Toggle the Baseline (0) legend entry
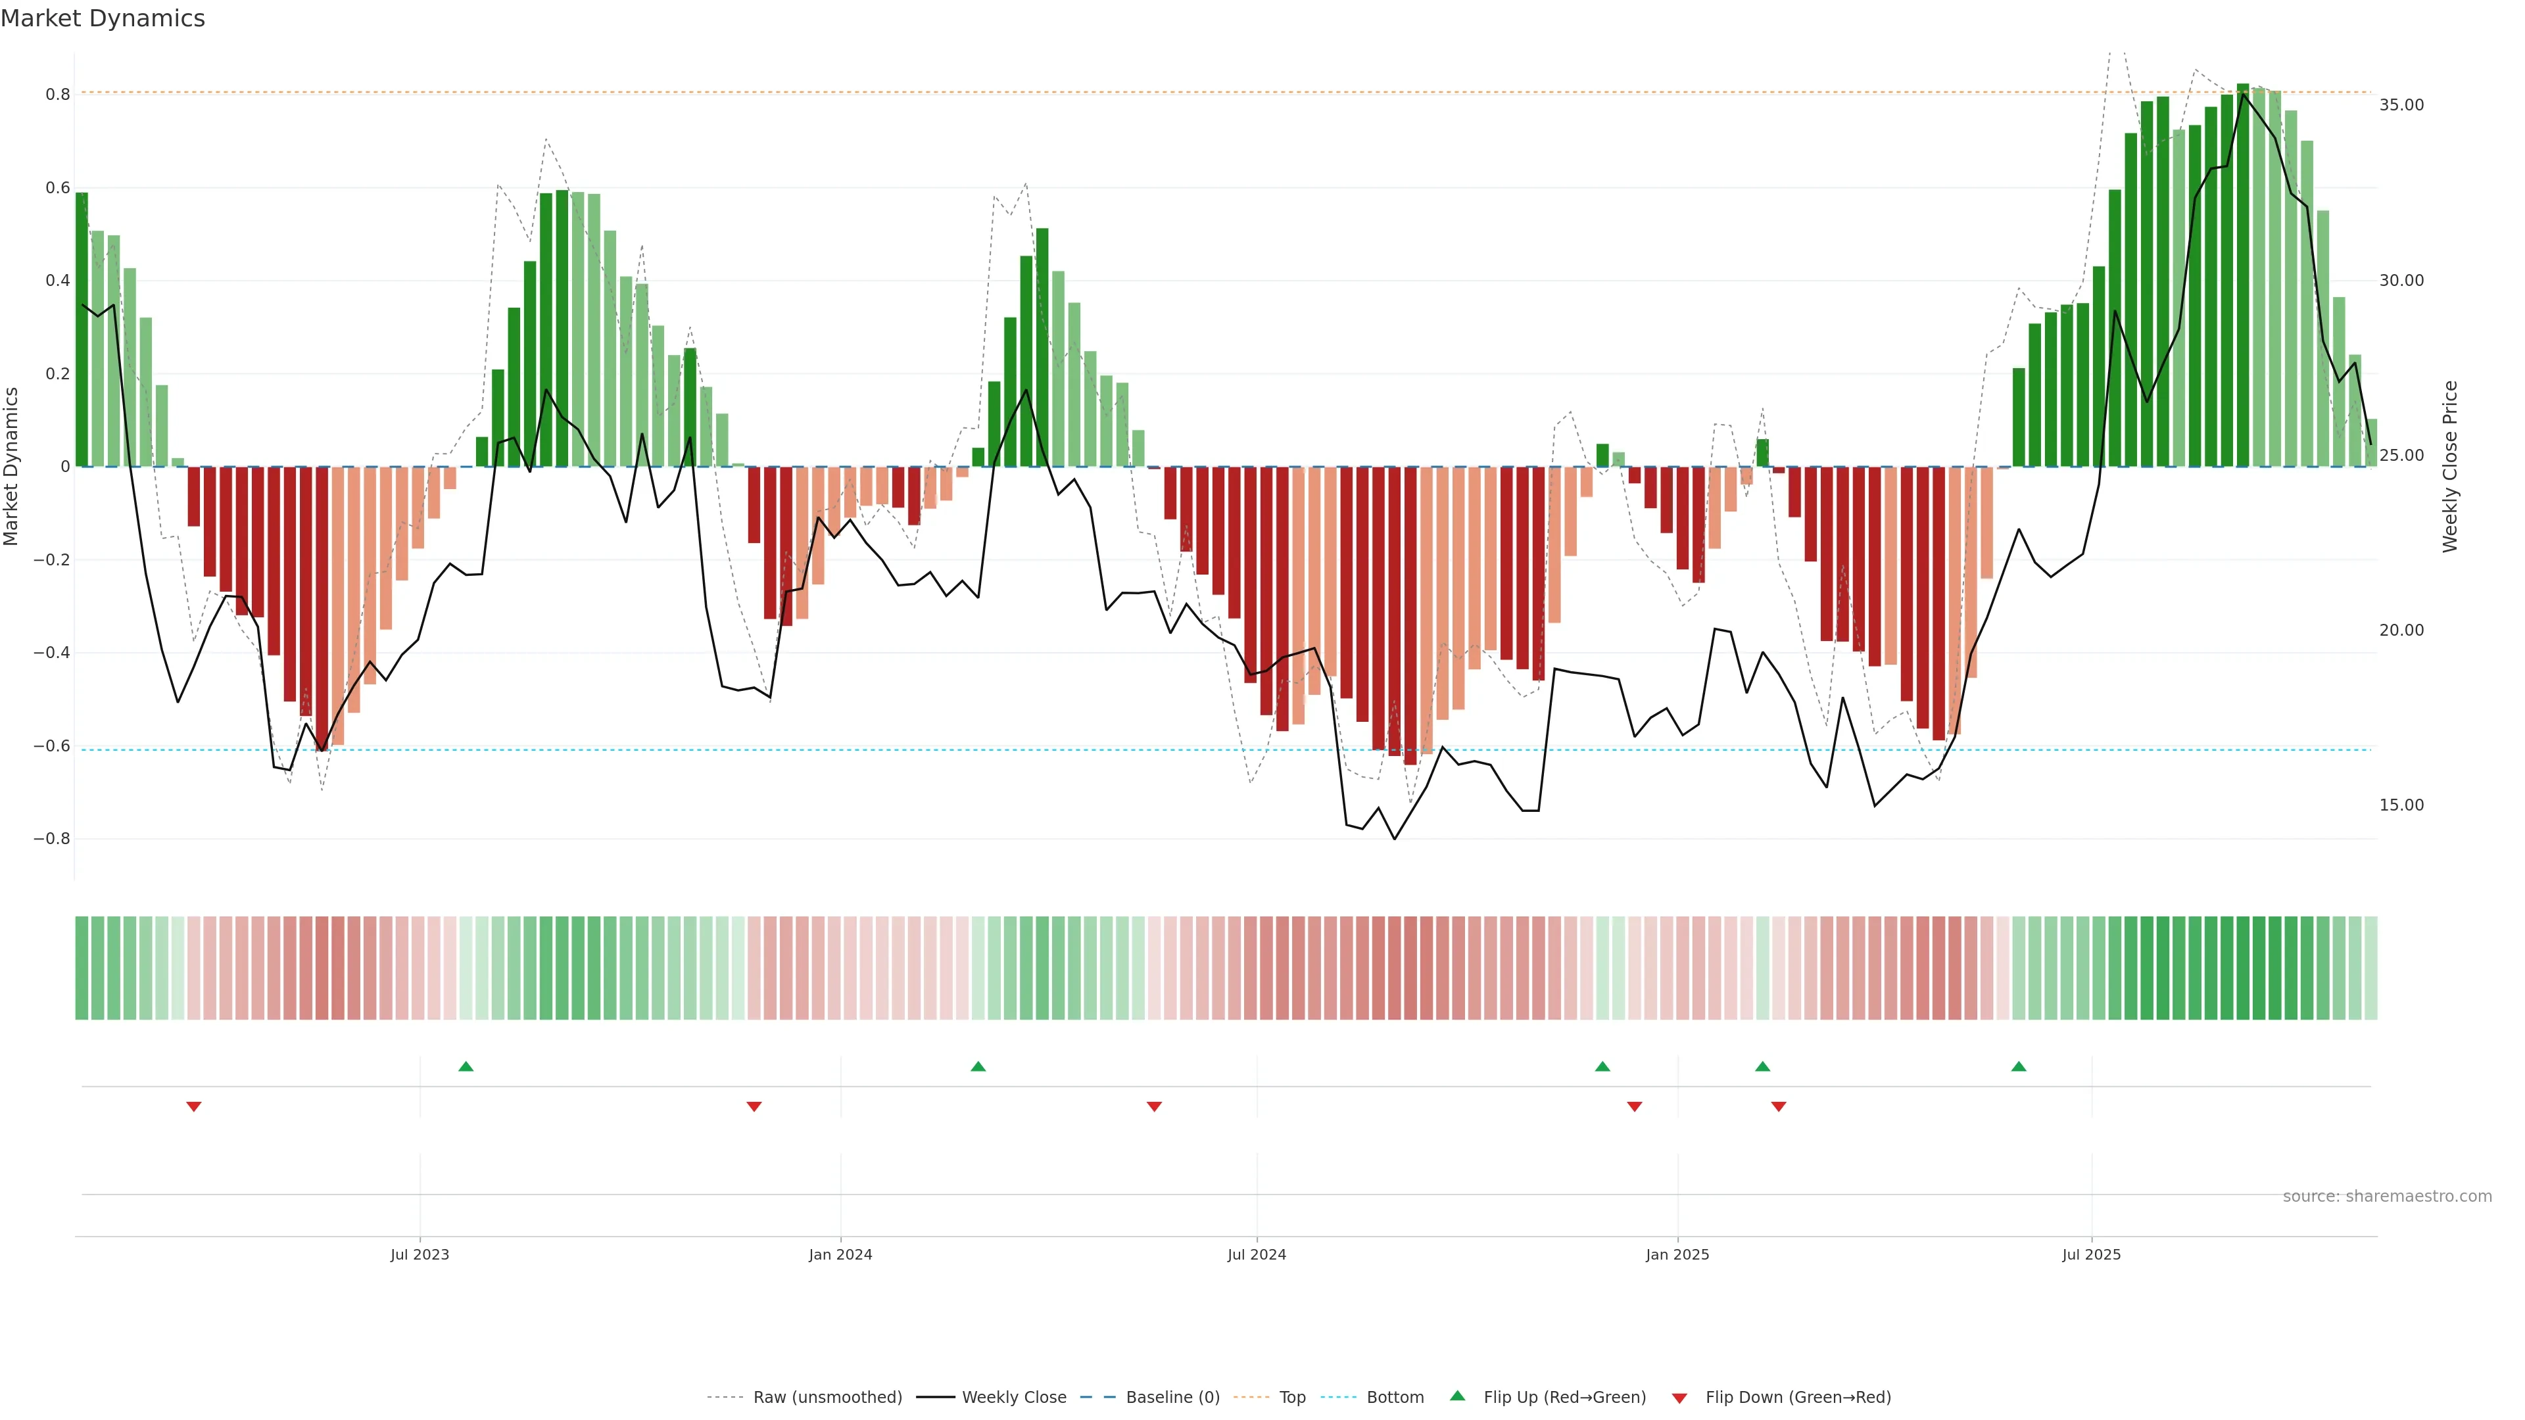2525x1420 pixels. click(x=1172, y=1398)
